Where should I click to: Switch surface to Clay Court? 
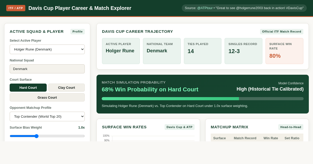[x=67, y=87]
